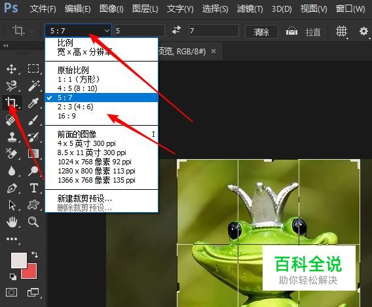
Task: Select the Dodge tool
Action: (x=33, y=171)
